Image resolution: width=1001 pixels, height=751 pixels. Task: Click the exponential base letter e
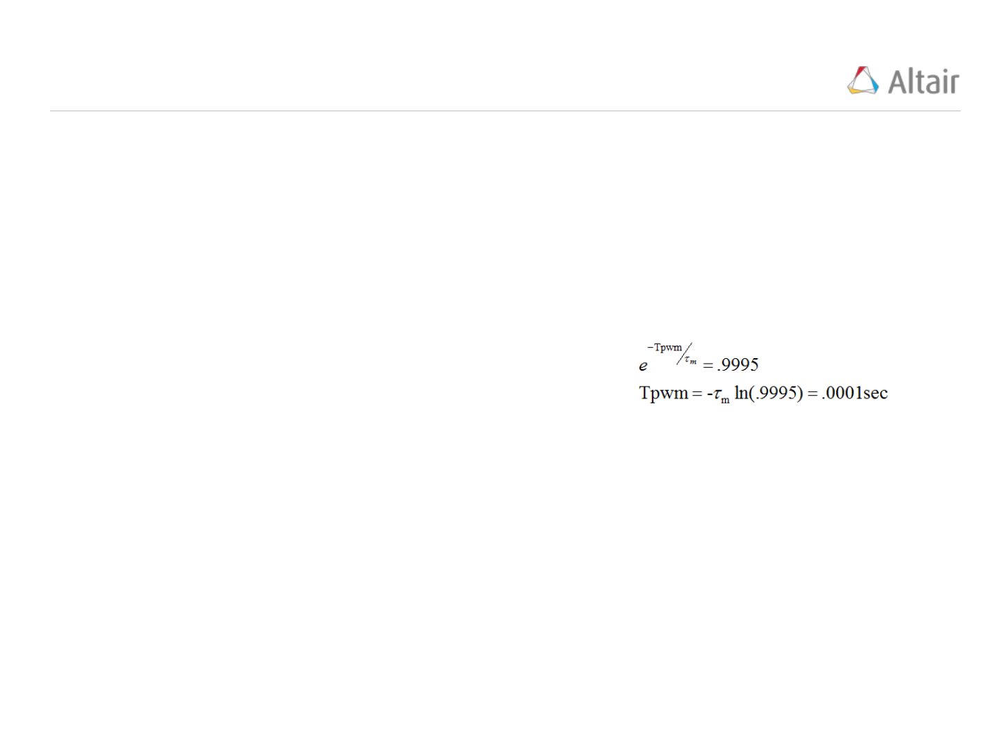[643, 366]
